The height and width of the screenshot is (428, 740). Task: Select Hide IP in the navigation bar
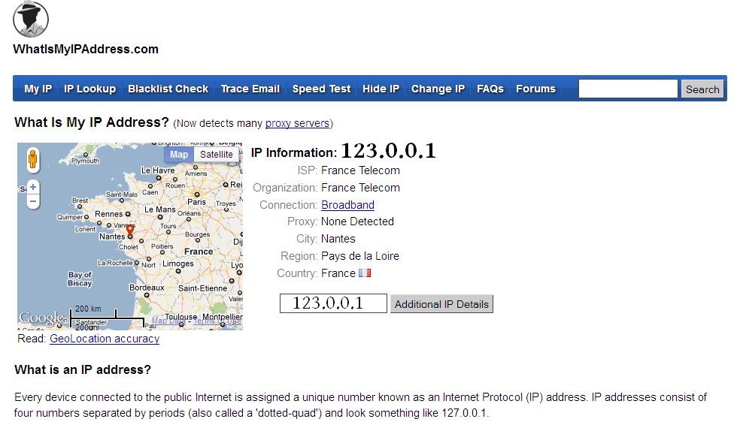381,89
